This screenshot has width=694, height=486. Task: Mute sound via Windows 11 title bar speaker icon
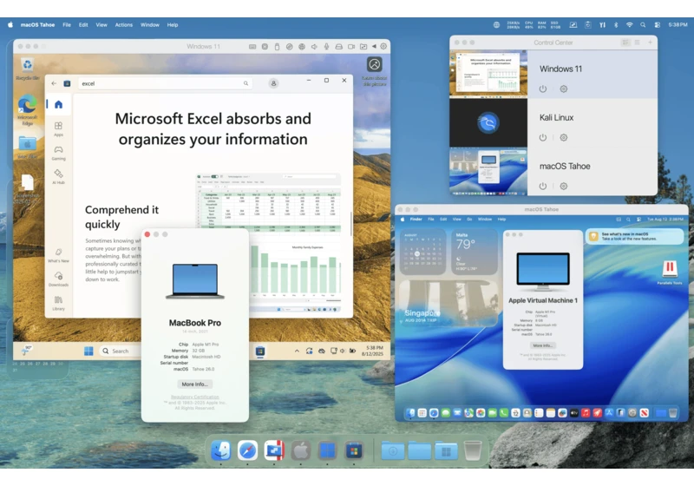click(314, 47)
